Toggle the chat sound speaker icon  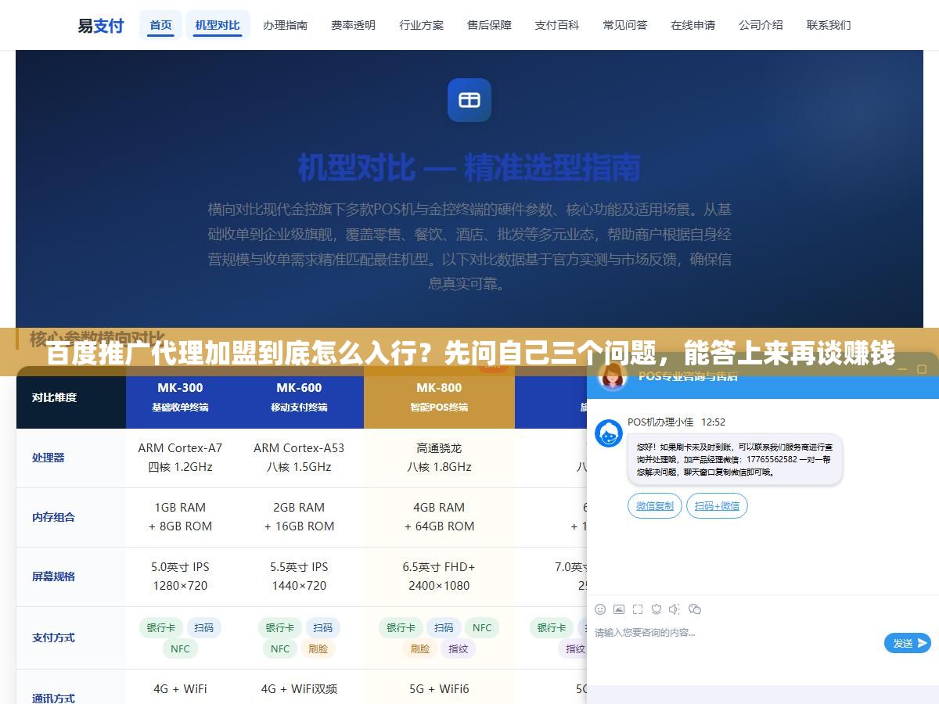click(x=675, y=609)
